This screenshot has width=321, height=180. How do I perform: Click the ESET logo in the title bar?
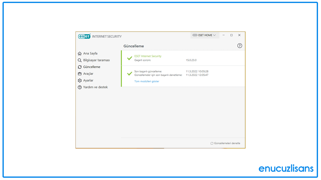pos(84,36)
